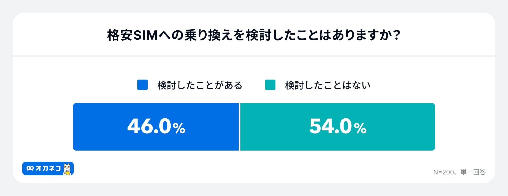Click the 46.0 number in the blue bar
Screen dimensions: 508x196
pyautogui.click(x=149, y=127)
